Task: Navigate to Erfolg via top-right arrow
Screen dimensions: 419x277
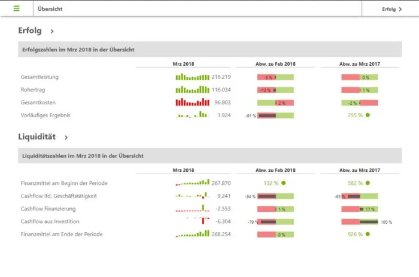Action: (x=392, y=9)
